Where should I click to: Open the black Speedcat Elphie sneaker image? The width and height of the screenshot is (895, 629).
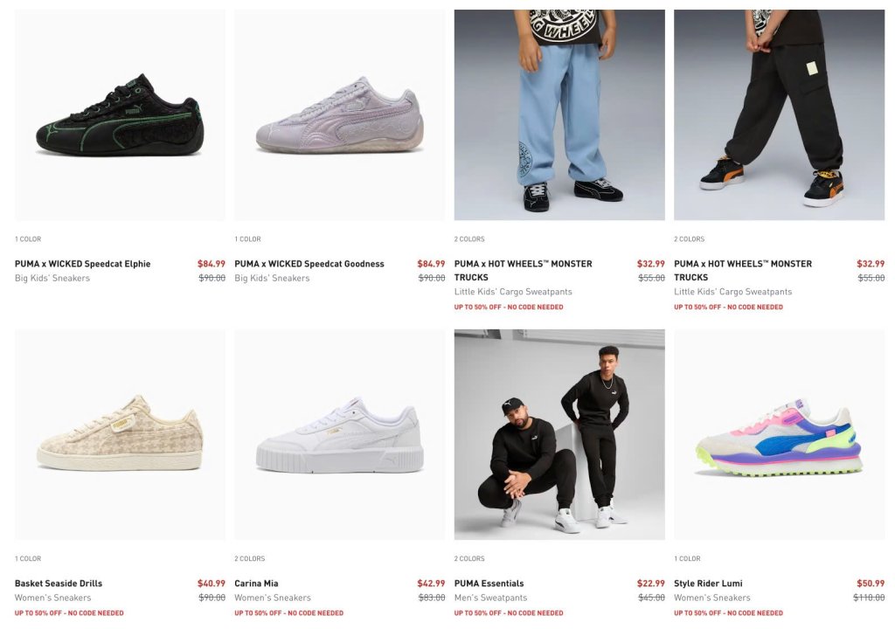pyautogui.click(x=120, y=114)
